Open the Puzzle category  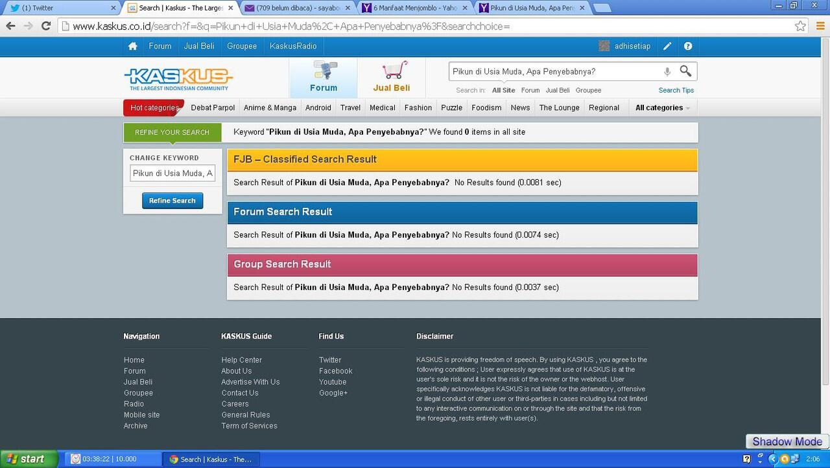[451, 107]
